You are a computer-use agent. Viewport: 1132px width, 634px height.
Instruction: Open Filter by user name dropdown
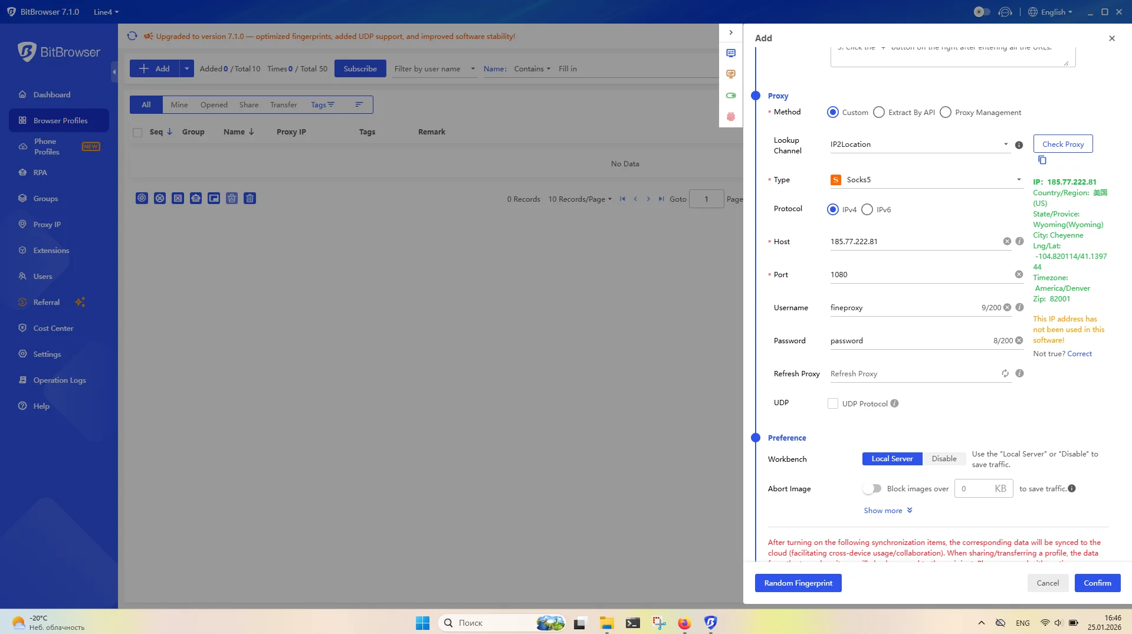click(x=435, y=68)
